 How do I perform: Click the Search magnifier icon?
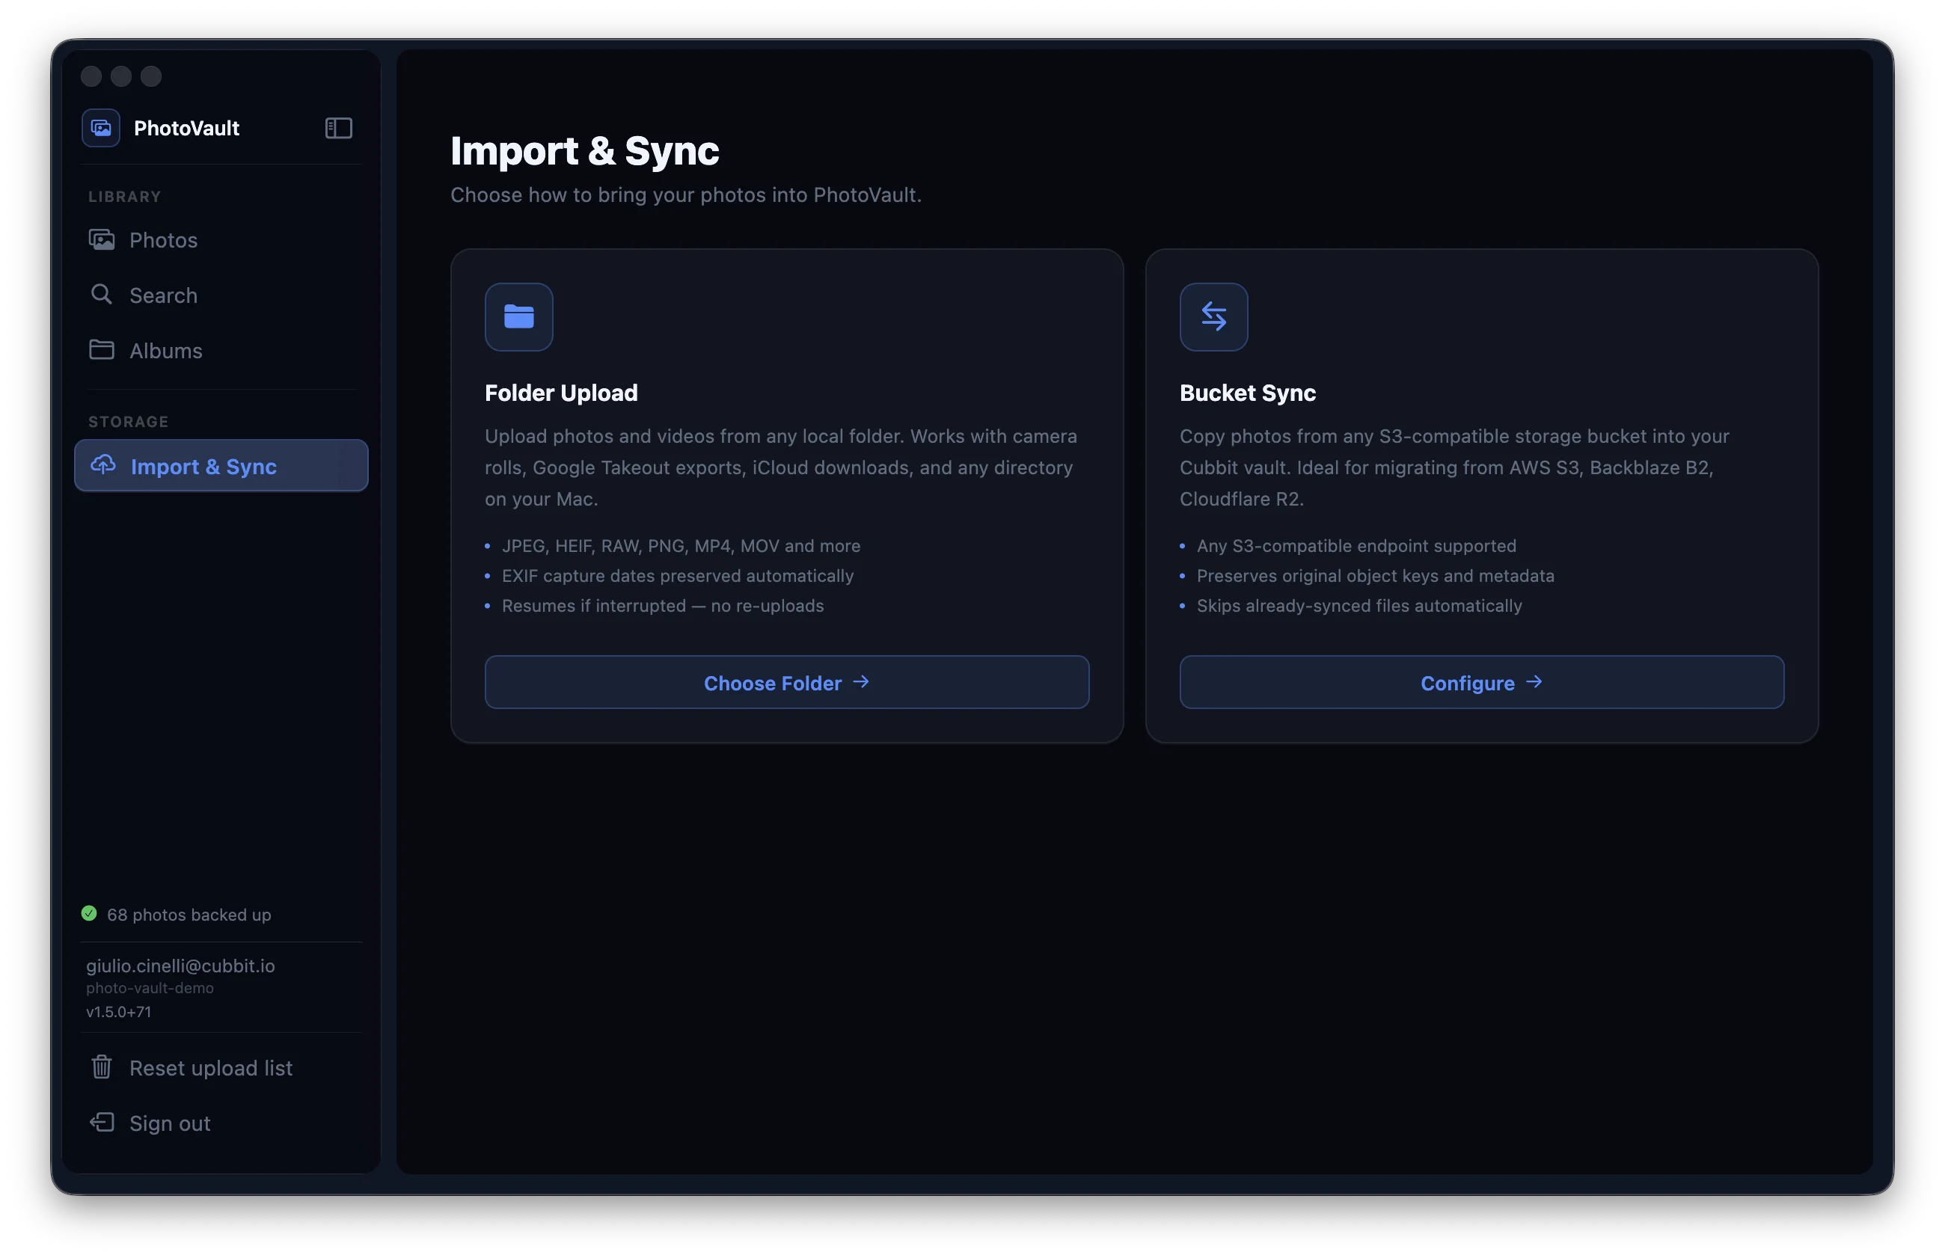pos(101,294)
